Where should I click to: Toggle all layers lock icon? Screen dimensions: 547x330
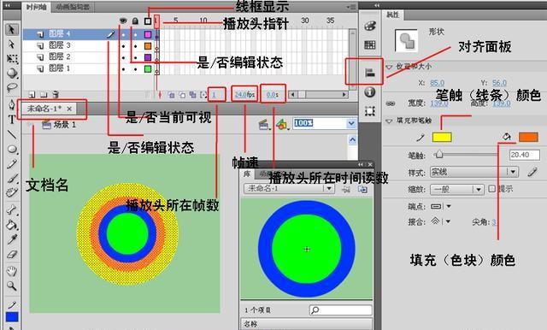[x=135, y=21]
